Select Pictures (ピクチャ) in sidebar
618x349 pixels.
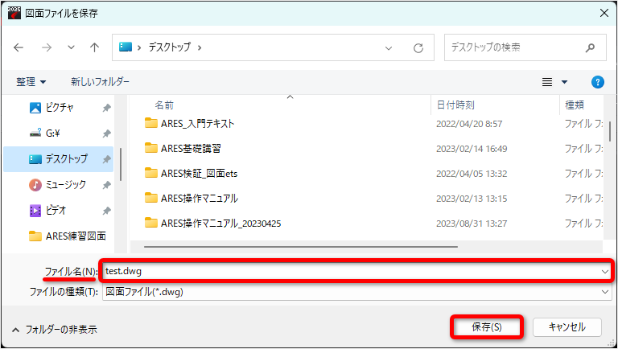point(58,108)
